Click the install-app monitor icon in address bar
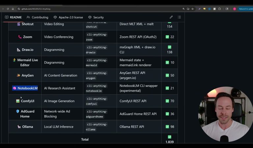Screen dimensions: 253x148 188,9
